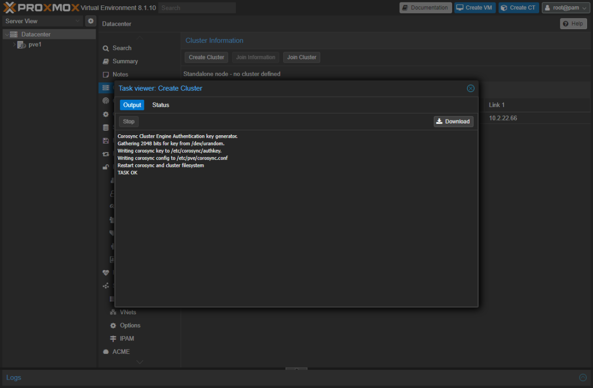Open the Server View dropdown
Screen dimensions: 593x388
pyautogui.click(x=42, y=21)
